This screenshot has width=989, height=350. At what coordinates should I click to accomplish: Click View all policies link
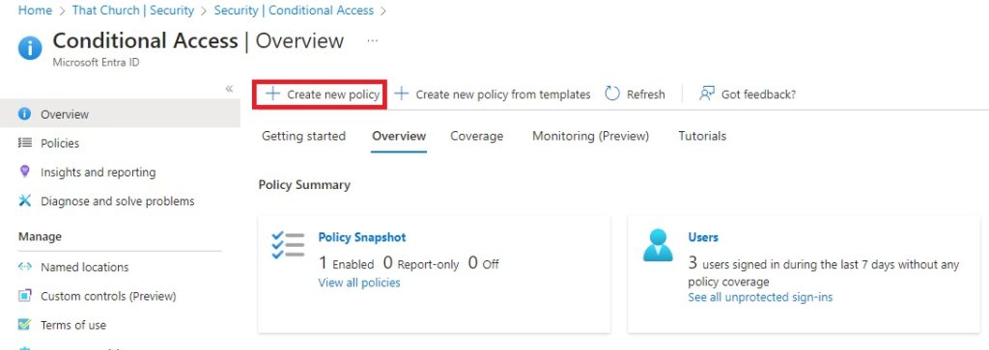pyautogui.click(x=359, y=283)
